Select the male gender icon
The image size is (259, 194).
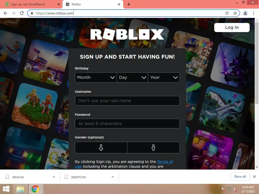[x=154, y=148]
